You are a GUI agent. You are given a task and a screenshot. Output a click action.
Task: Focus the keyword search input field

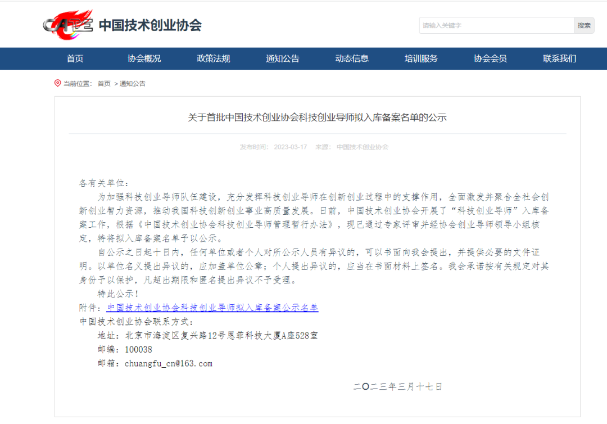496,25
